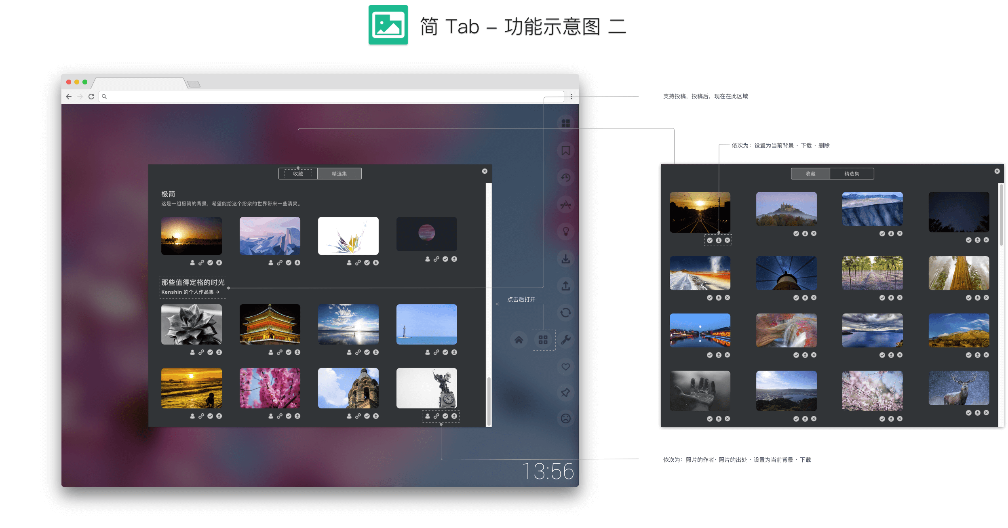Open the gallery with the grid icon
The width and height of the screenshot is (1008, 528).
(x=543, y=340)
